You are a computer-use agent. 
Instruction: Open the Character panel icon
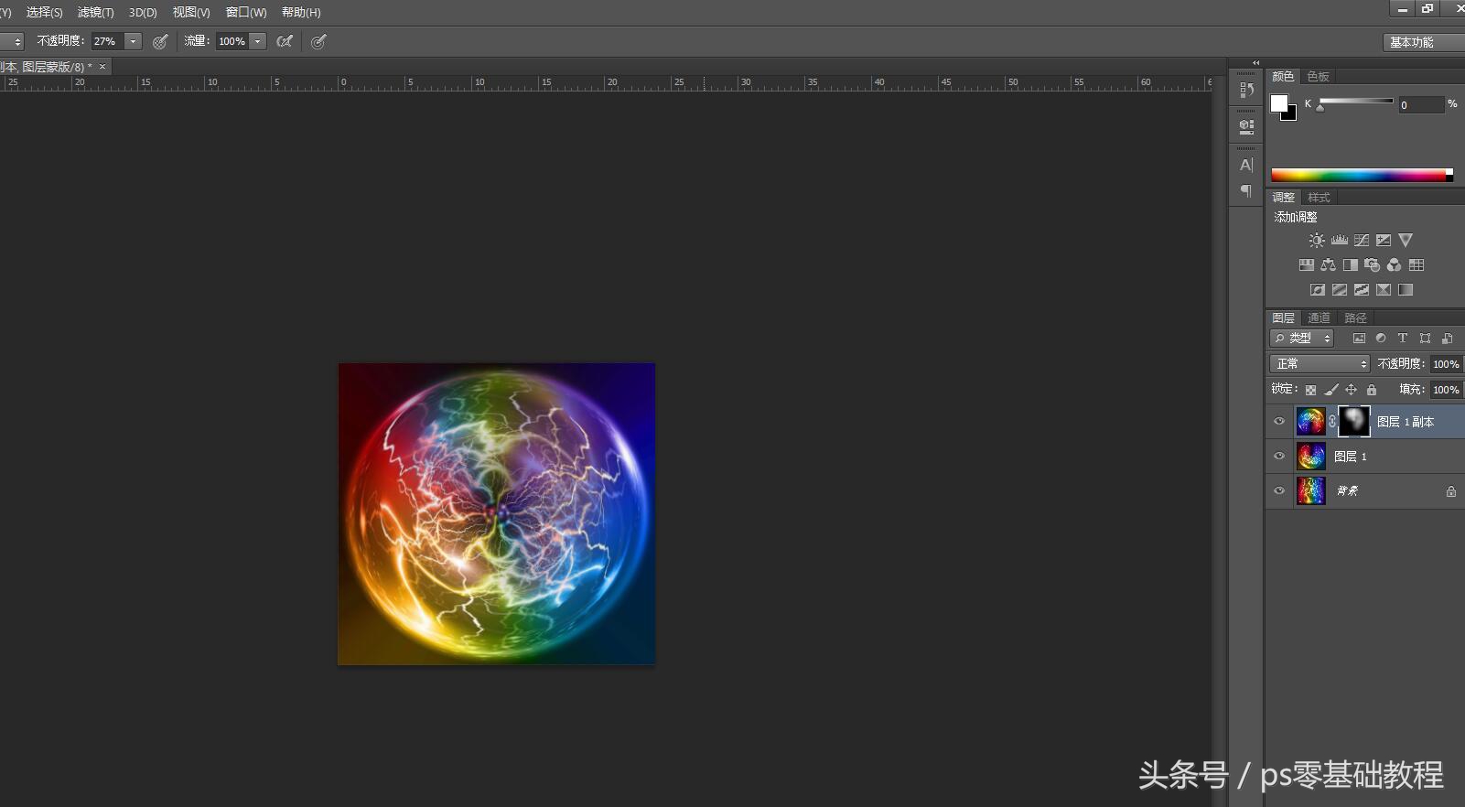[x=1245, y=166]
